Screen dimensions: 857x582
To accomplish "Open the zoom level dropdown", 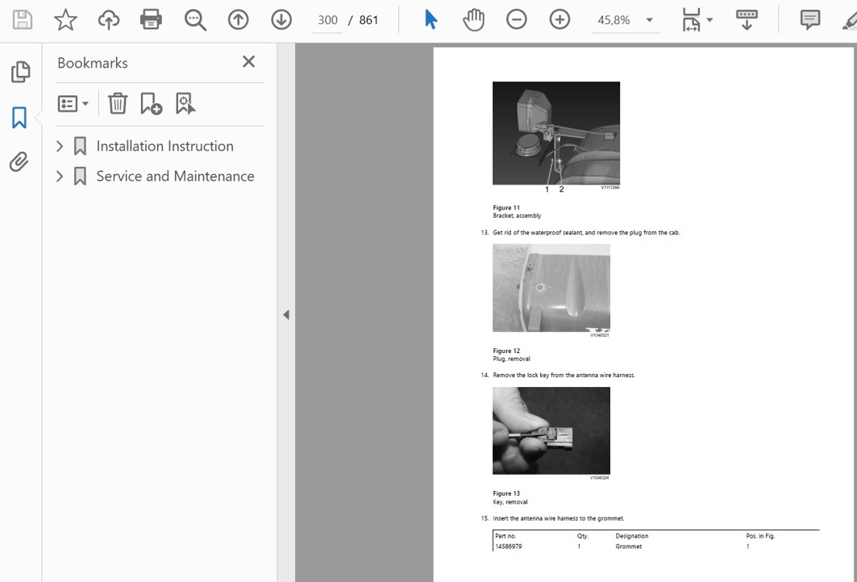I will click(x=650, y=20).
